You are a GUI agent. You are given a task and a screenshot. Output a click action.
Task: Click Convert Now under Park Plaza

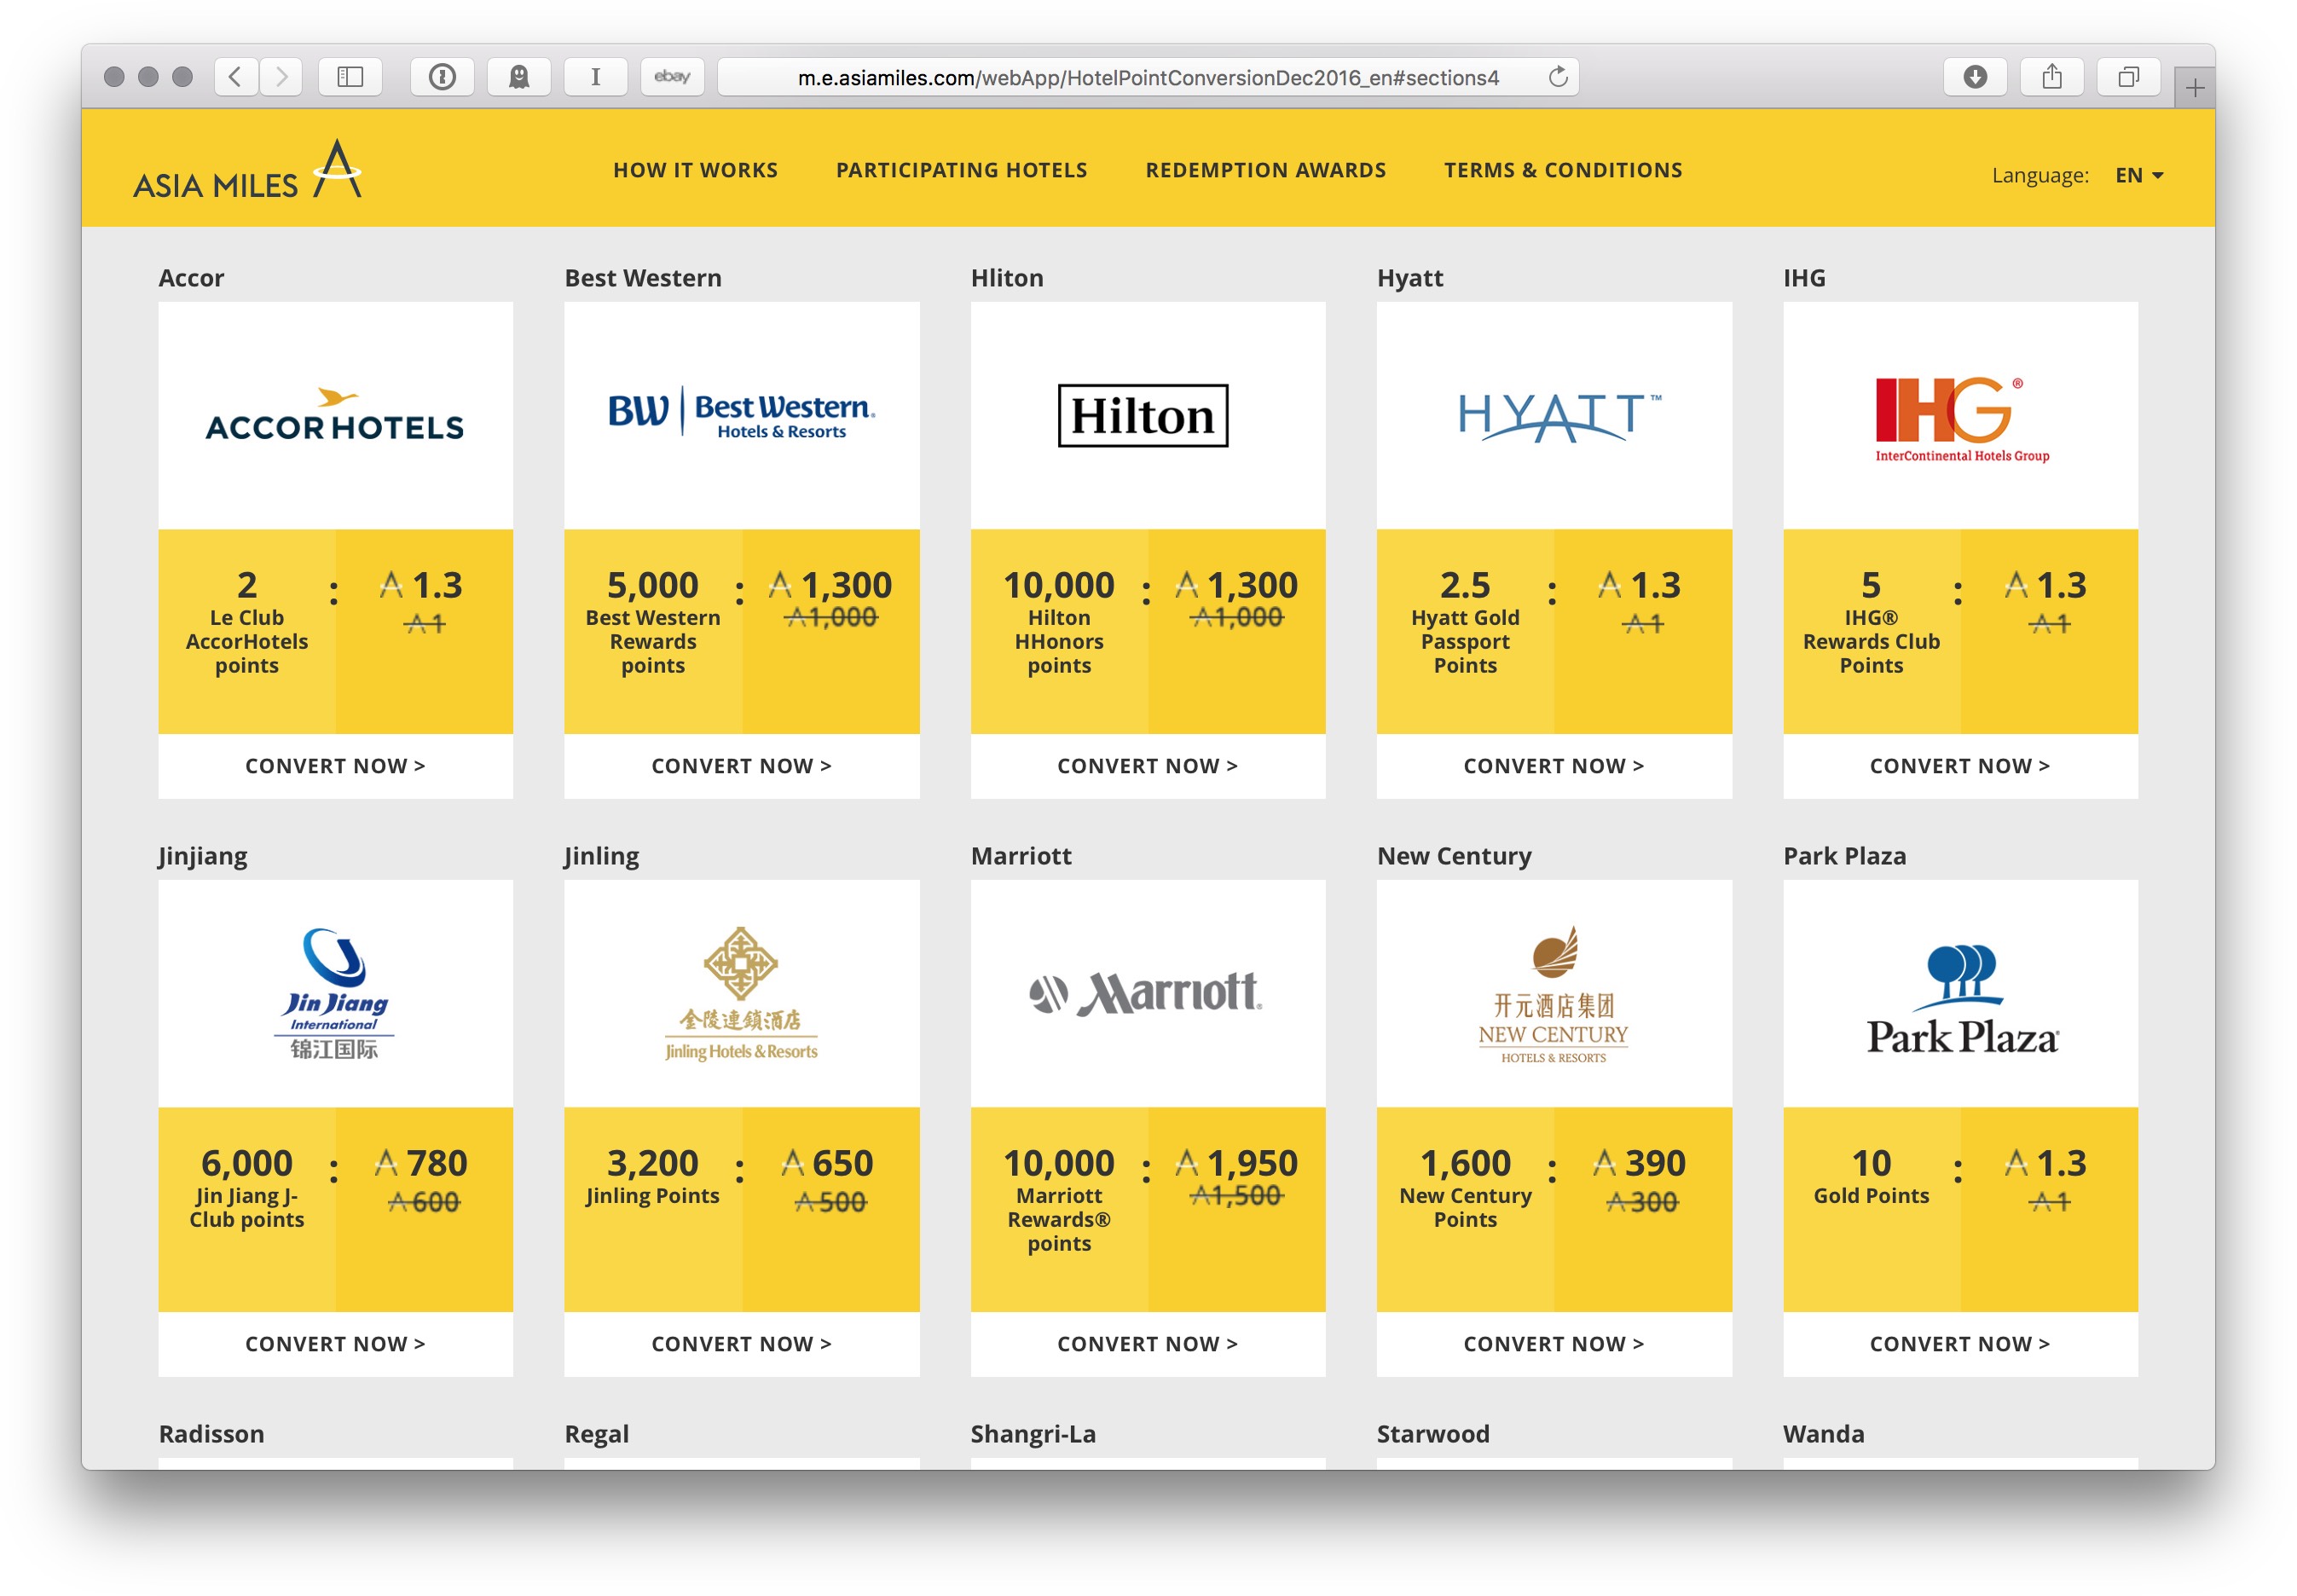point(1959,1344)
